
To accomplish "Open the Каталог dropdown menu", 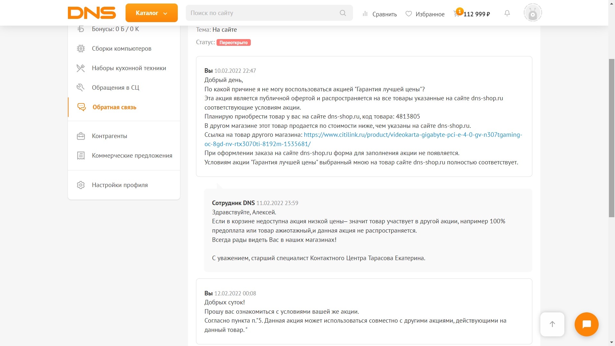I will [x=152, y=13].
